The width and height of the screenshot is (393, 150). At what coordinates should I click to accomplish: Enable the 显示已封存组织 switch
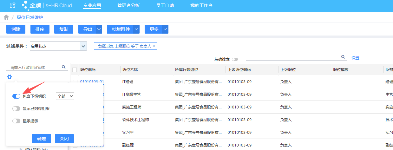[x=16, y=108]
